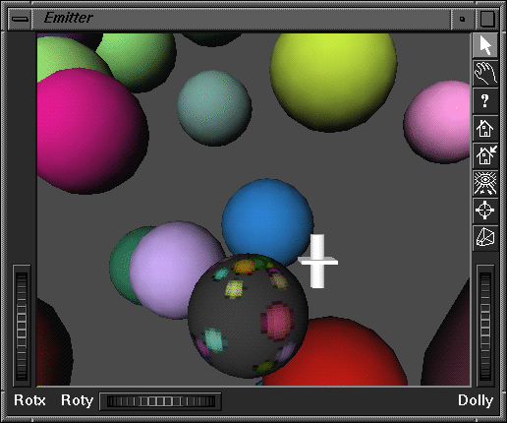Open the question mark help button
The width and height of the screenshot is (507, 423).
point(485,100)
